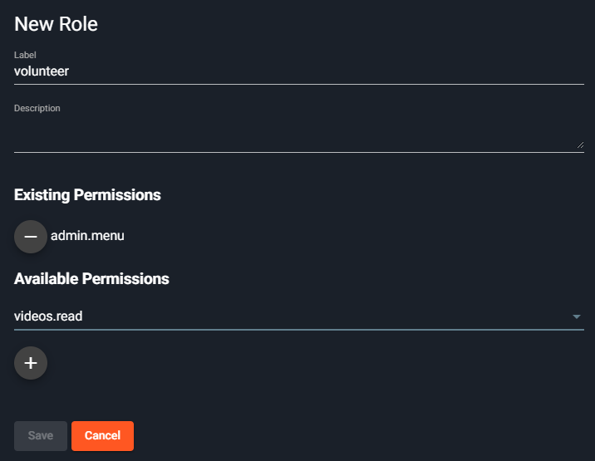Save the new role
595x461 pixels.
(x=41, y=435)
